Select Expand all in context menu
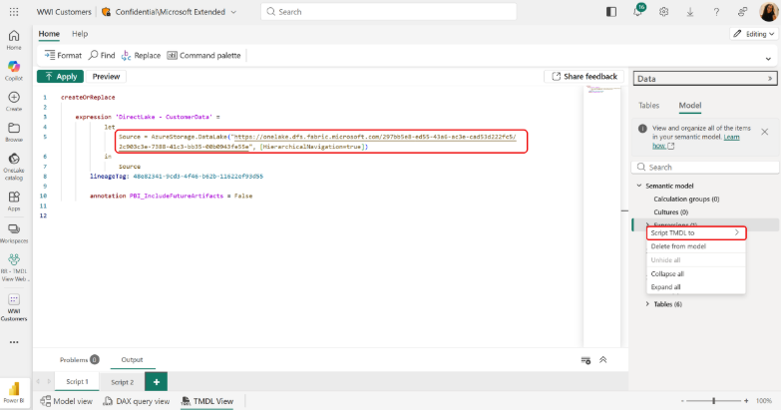Viewport: 781px width, 410px height. tap(696, 287)
